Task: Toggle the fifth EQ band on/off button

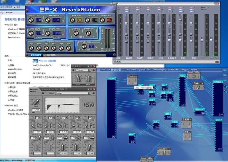Action: [85, 117]
